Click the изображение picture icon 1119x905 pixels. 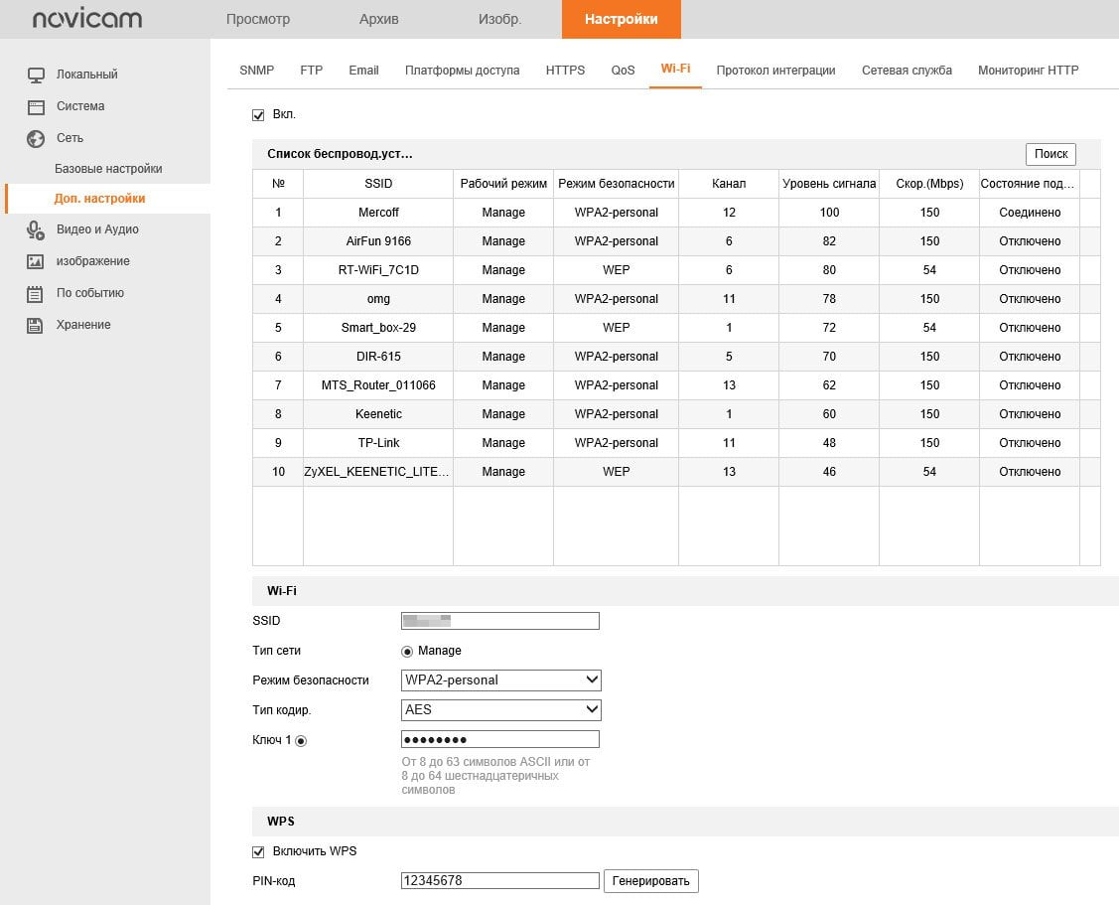click(35, 261)
